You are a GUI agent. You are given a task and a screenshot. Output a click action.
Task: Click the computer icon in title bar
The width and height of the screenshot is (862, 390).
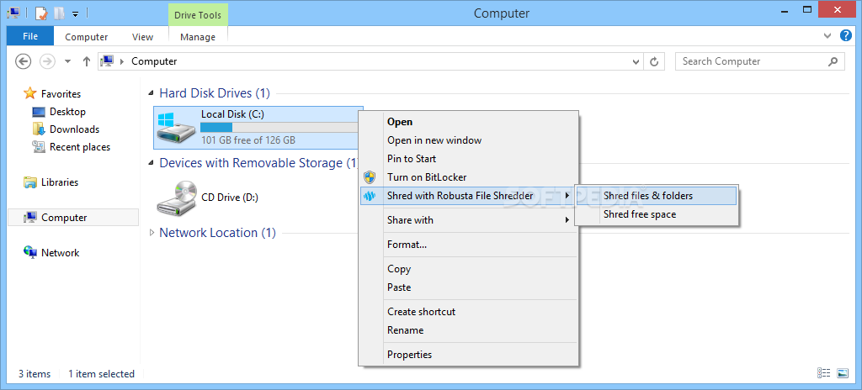pyautogui.click(x=14, y=12)
